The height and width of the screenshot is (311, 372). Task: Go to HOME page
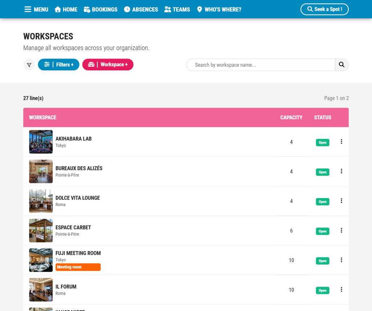click(x=66, y=9)
